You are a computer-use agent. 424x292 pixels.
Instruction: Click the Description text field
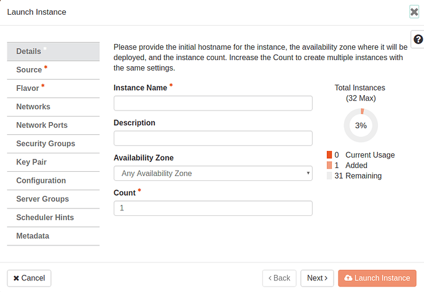coord(213,138)
